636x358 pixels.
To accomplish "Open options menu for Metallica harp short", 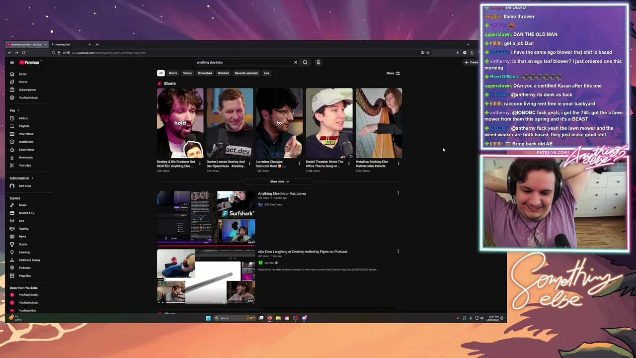I will coord(398,163).
